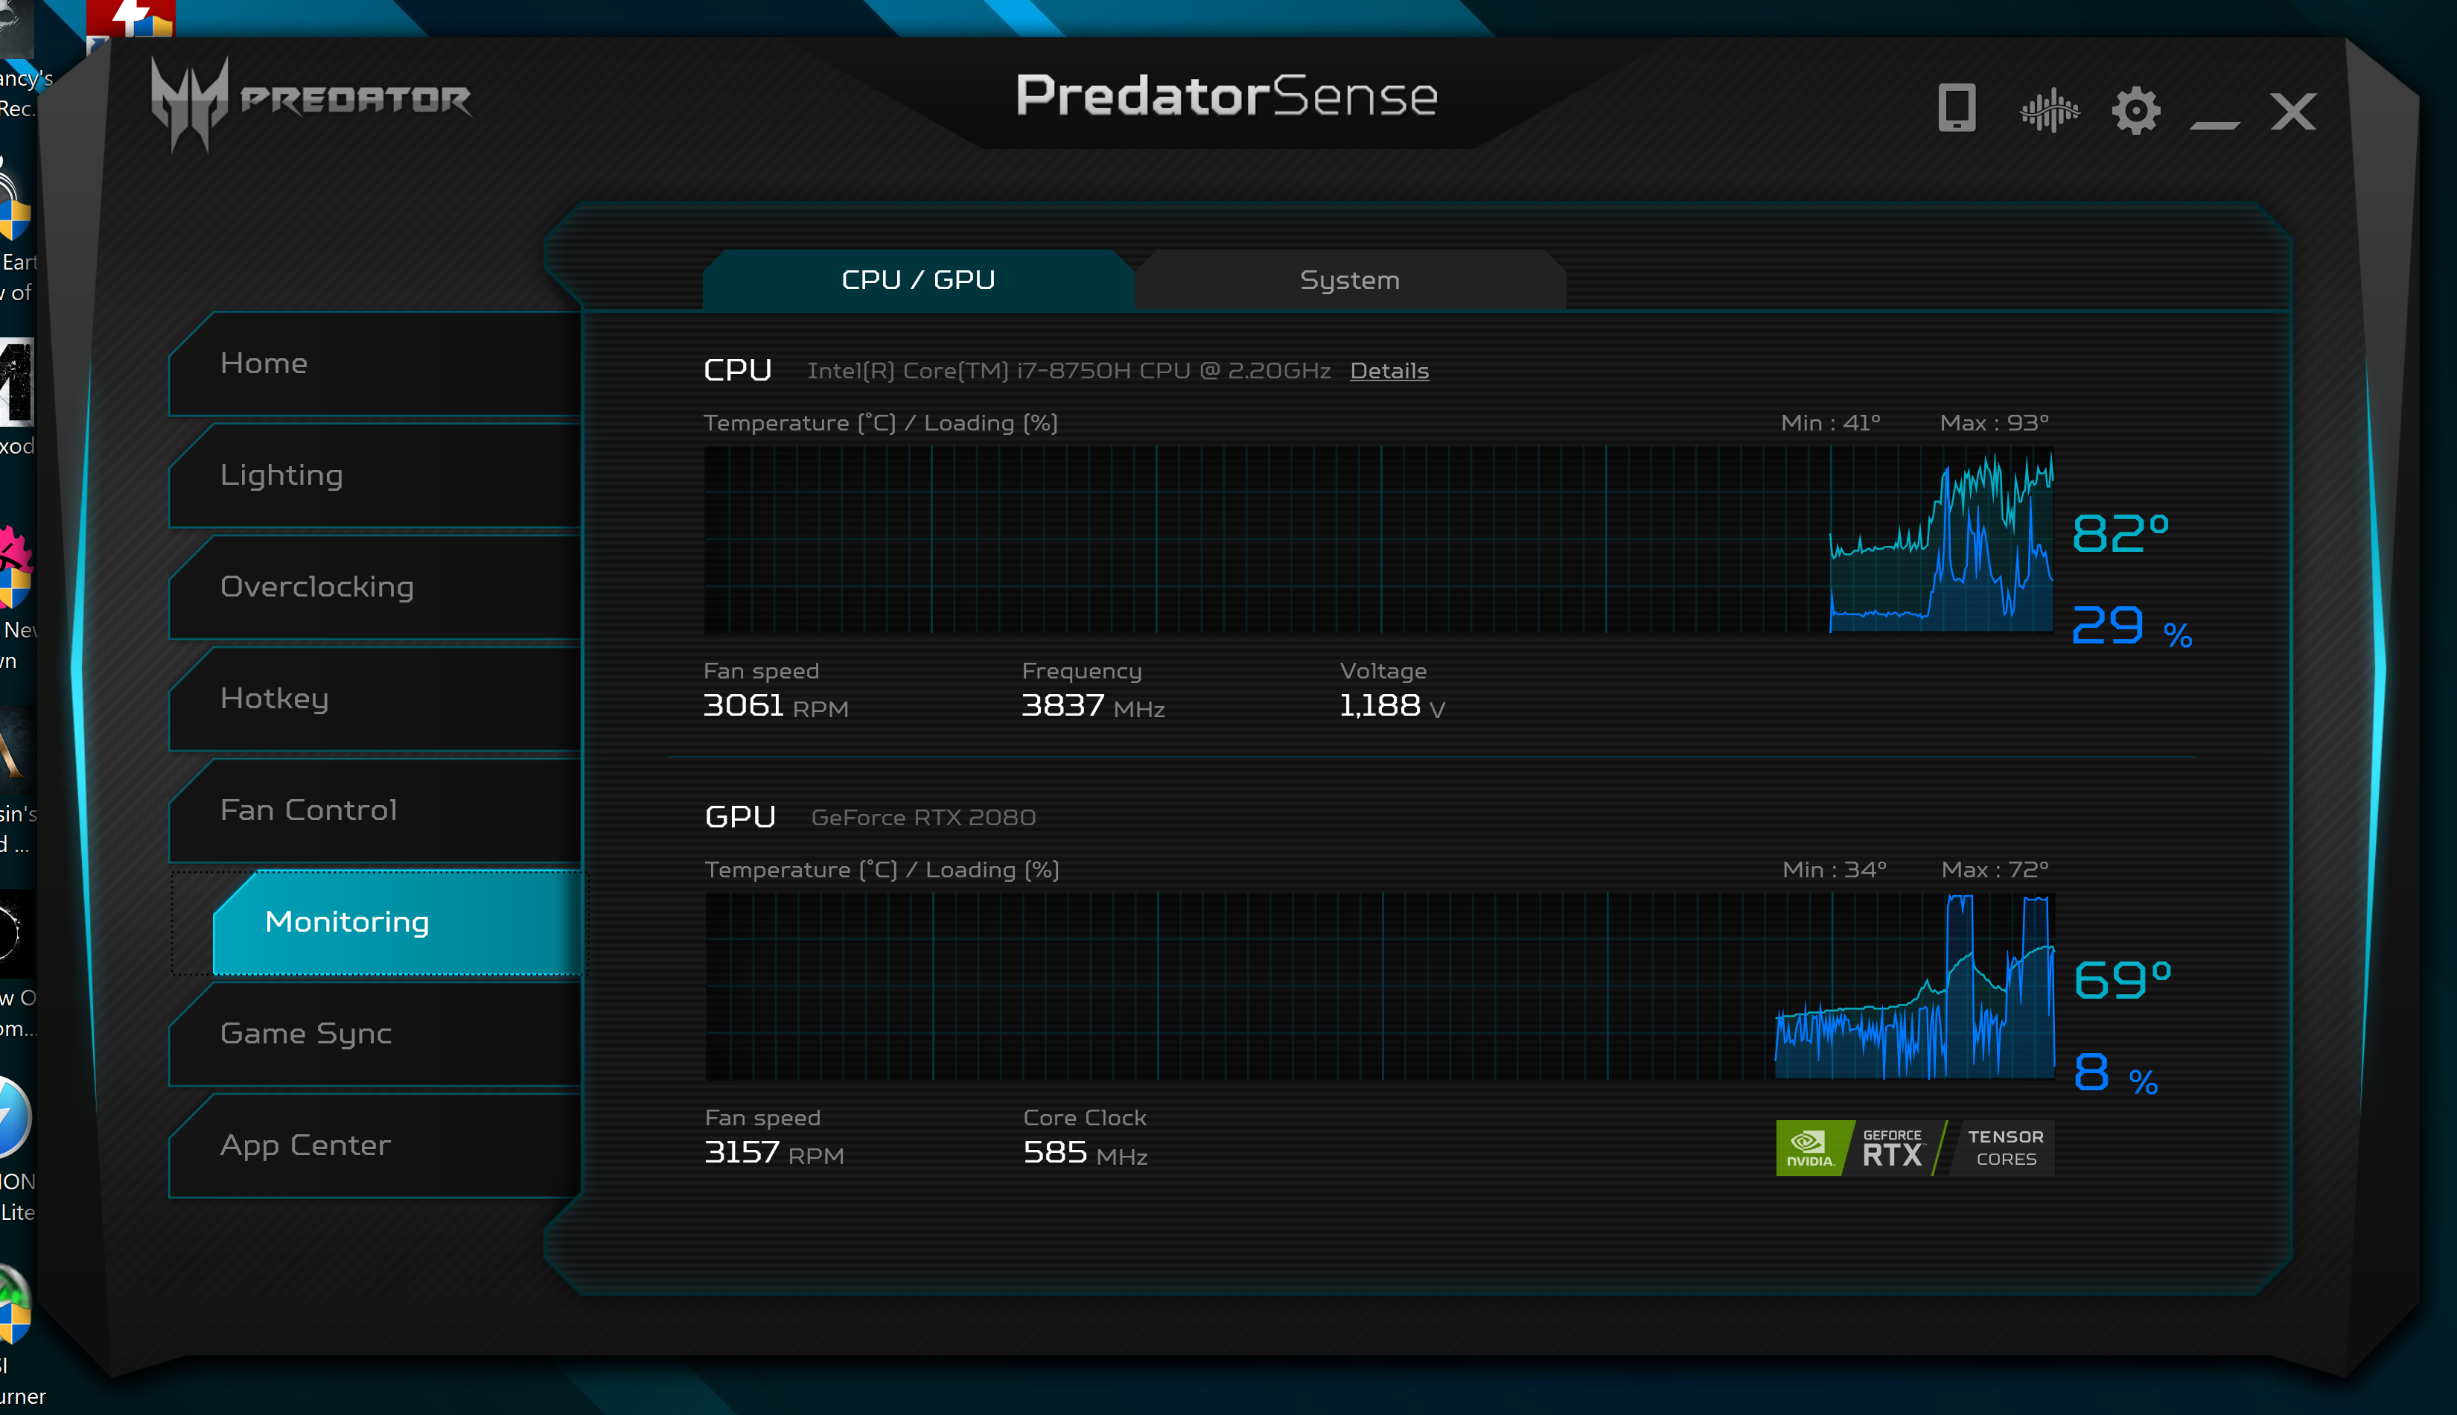The width and height of the screenshot is (2457, 1415).
Task: Click the CPU Max : 93° label
Action: pos(1994,423)
